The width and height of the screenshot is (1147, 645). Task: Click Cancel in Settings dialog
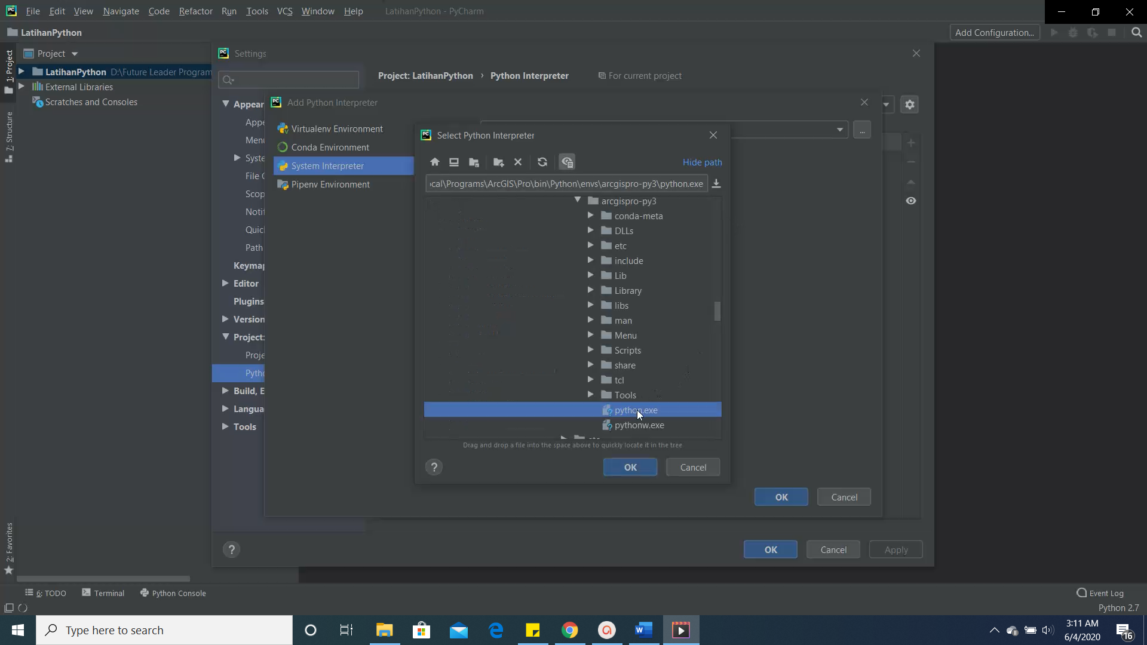point(833,549)
